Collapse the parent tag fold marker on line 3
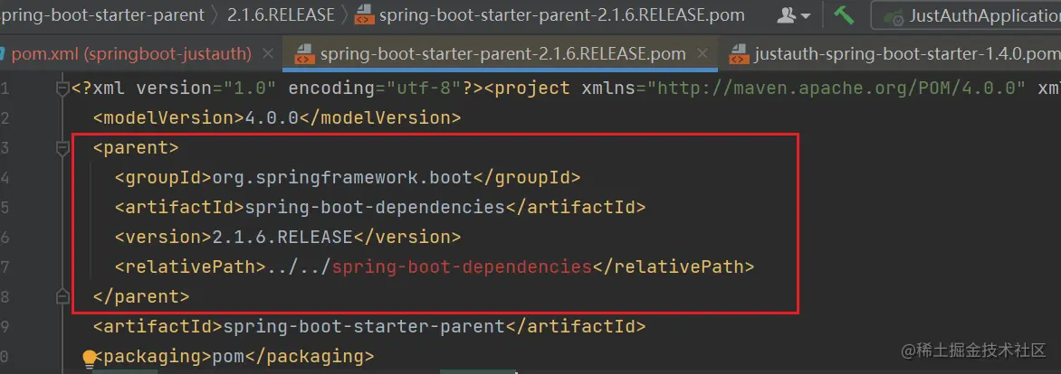1061x374 pixels. (62, 148)
